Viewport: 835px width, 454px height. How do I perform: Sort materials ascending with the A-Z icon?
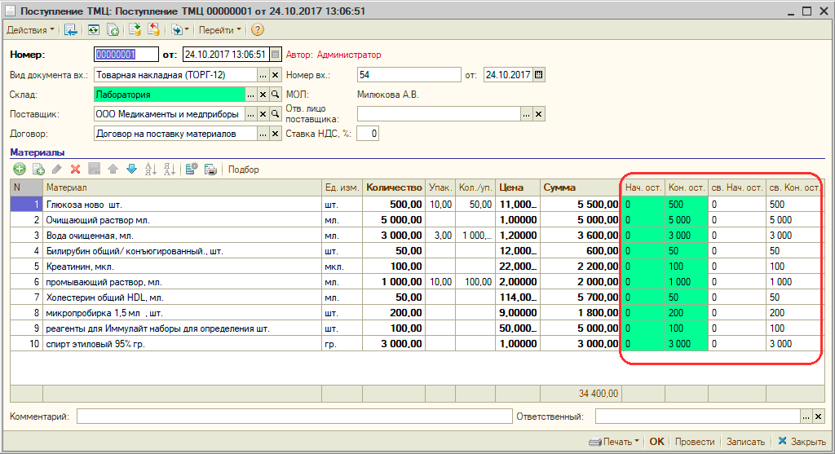pos(150,170)
